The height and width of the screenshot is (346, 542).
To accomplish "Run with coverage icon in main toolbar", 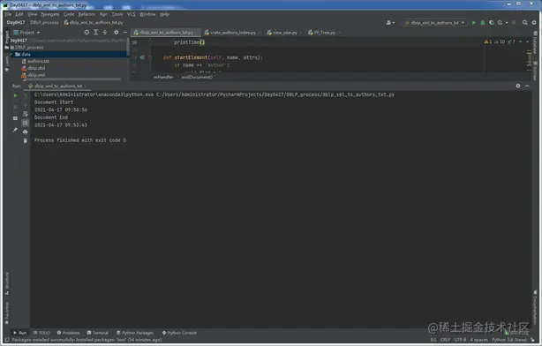I will coord(492,22).
